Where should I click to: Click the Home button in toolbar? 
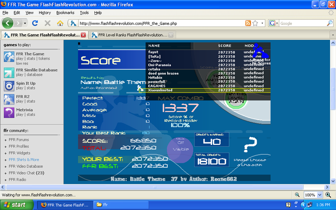(x=60, y=23)
